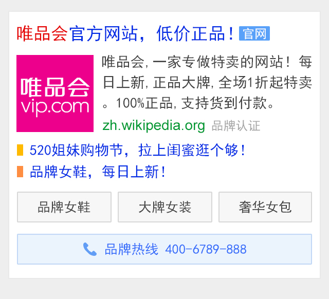Image resolution: width=329 pixels, height=299 pixels.
Task: Open the 唯品会官方网站 headline link
Action: (x=125, y=33)
